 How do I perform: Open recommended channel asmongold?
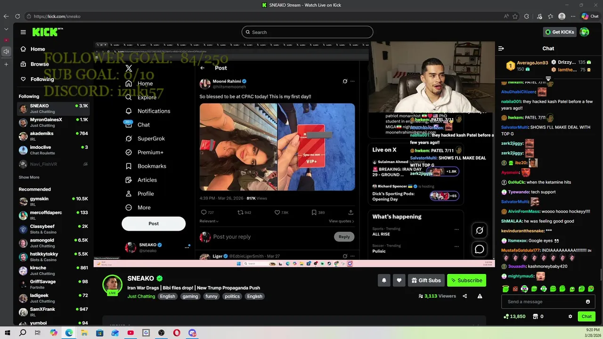click(53, 243)
